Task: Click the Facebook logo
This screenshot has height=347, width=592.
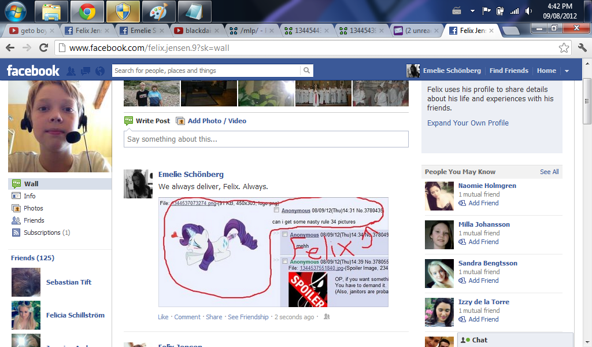Action: coord(33,70)
